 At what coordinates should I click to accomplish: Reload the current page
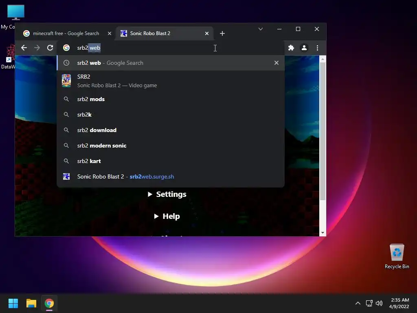point(50,48)
